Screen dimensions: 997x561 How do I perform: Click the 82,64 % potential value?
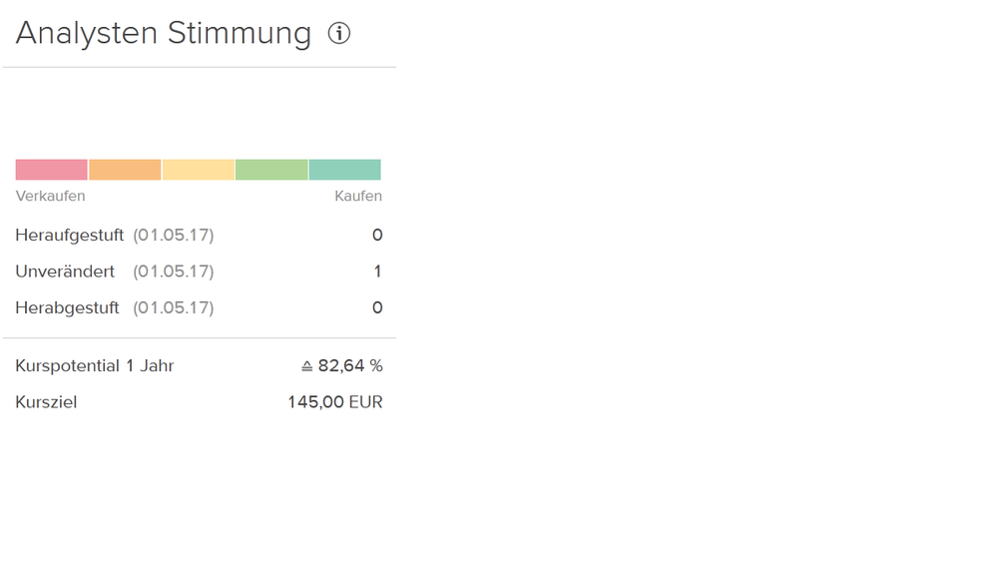(x=350, y=366)
